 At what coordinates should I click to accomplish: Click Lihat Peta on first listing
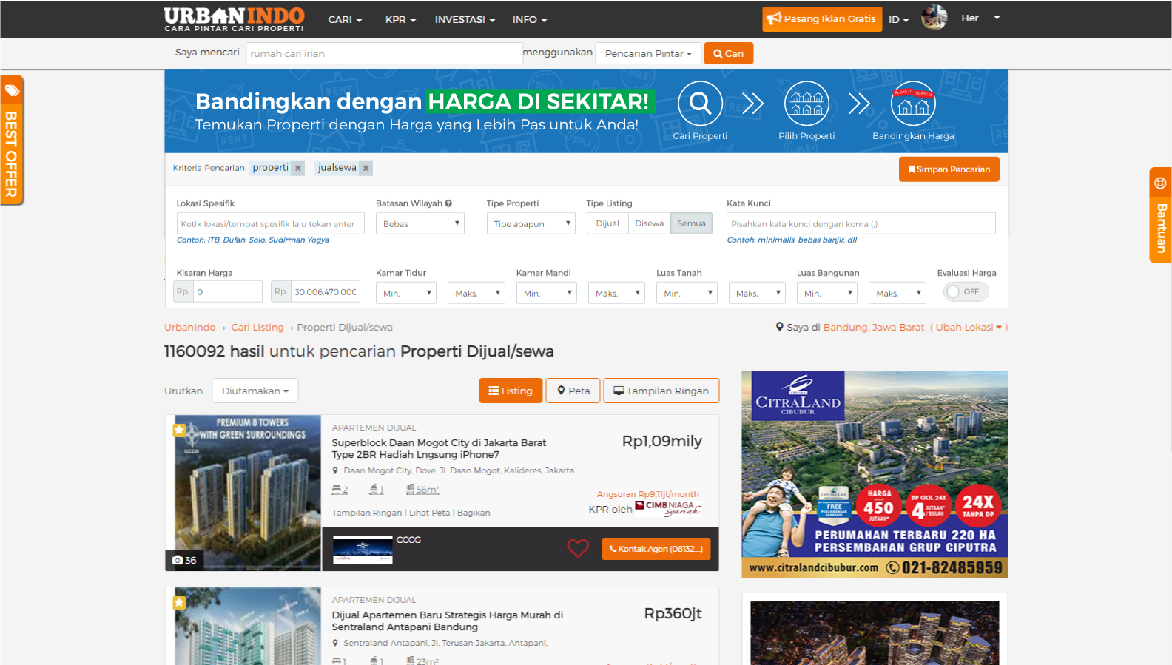429,513
